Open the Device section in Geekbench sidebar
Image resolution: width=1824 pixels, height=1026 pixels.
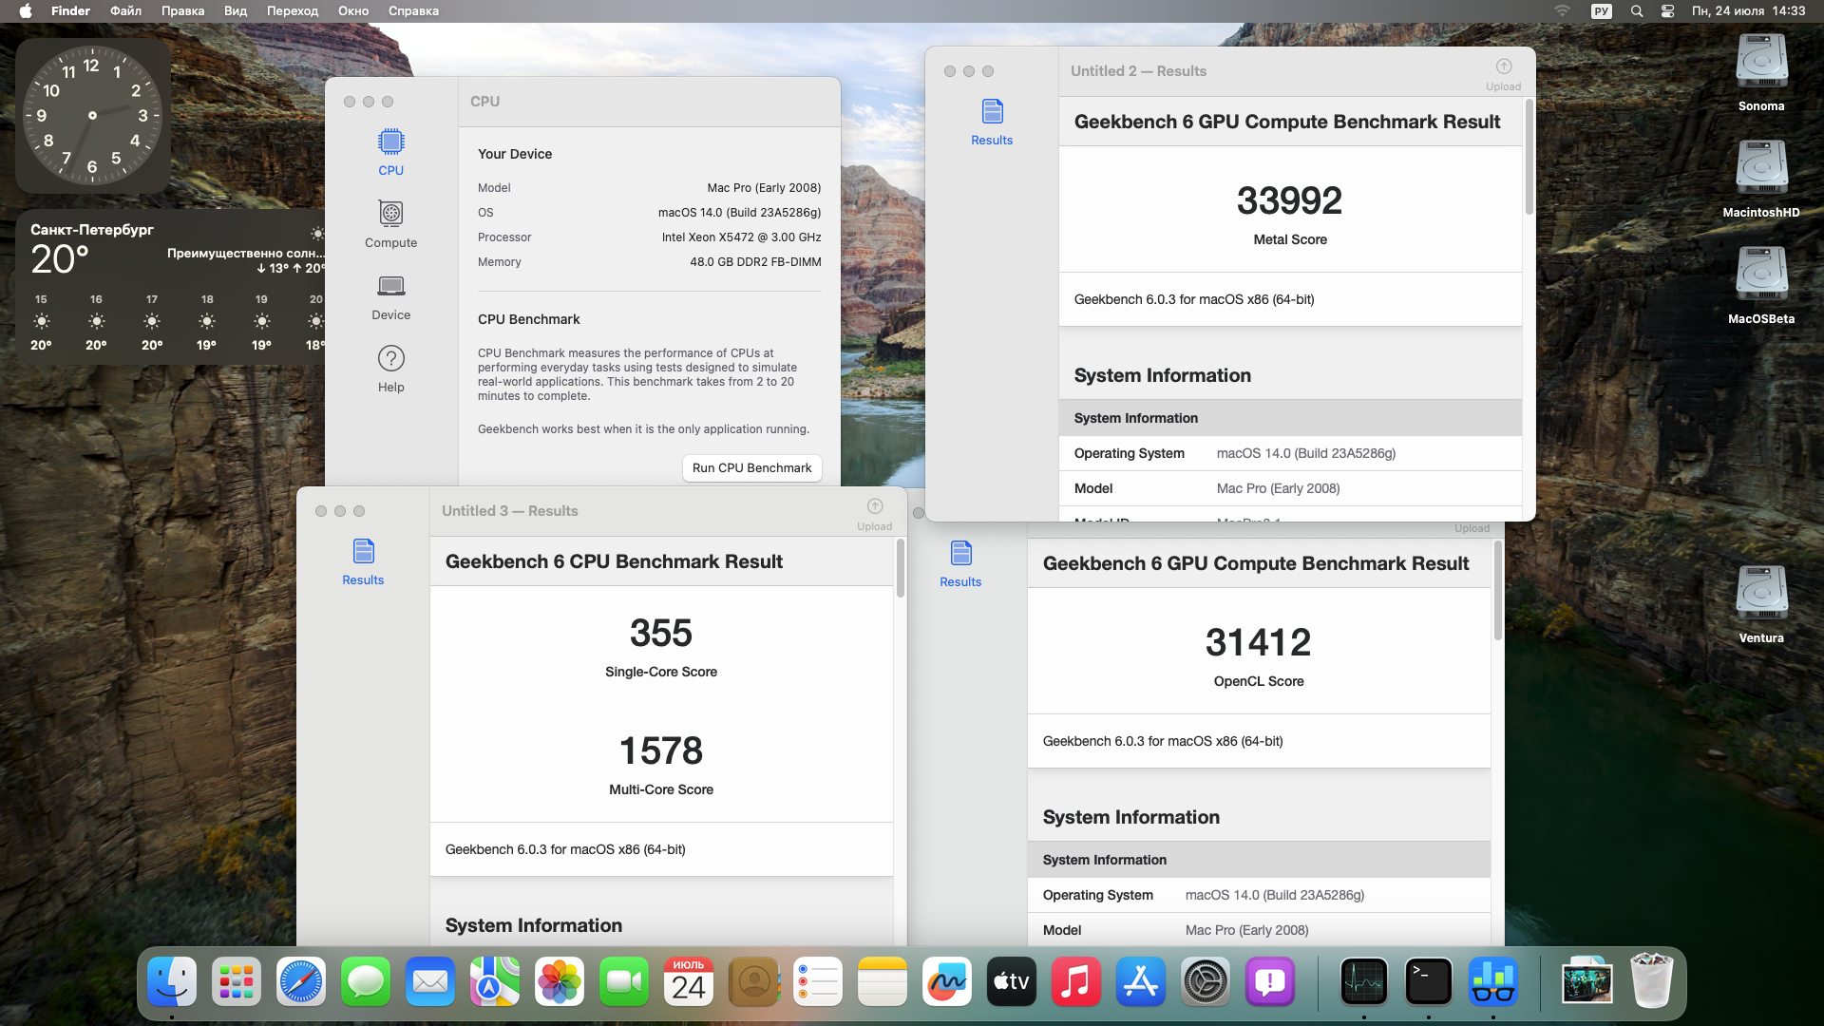(390, 296)
